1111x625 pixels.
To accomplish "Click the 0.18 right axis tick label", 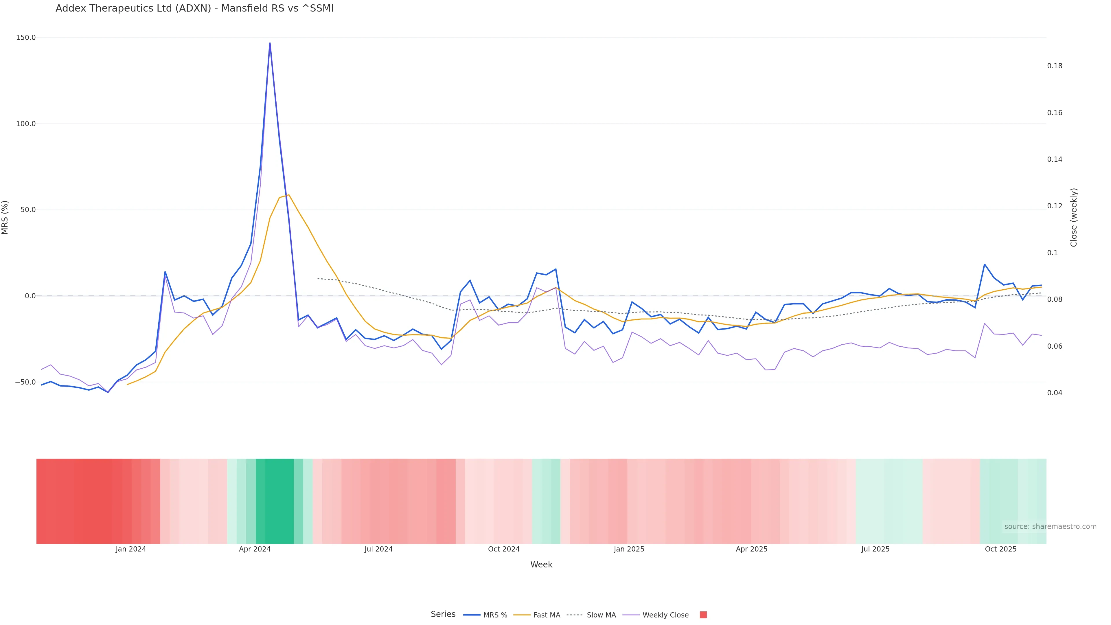I will (1055, 66).
